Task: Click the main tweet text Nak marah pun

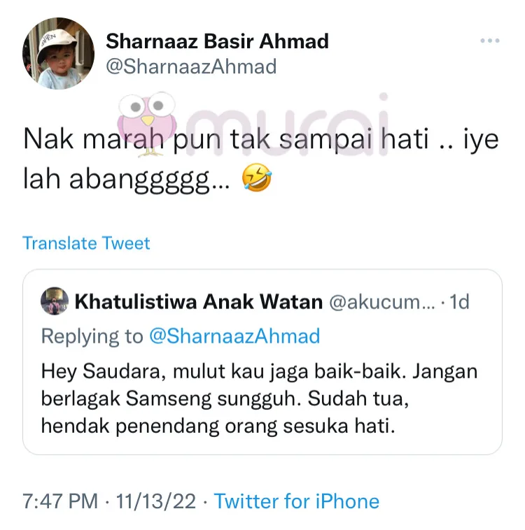Action: [x=261, y=159]
